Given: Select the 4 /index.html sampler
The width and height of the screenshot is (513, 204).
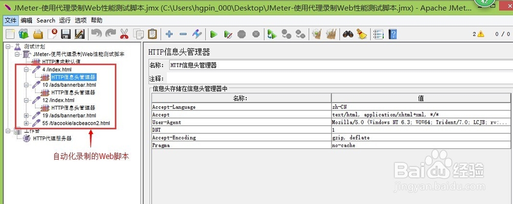Looking at the screenshot, I should coord(56,70).
